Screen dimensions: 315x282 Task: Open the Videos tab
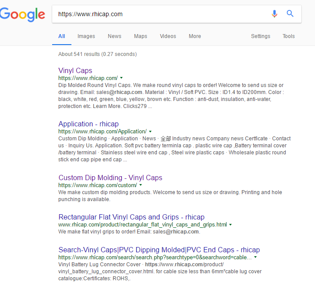click(x=168, y=36)
